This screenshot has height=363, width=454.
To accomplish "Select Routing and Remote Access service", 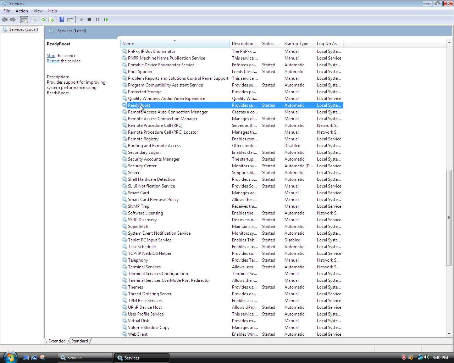I will (232, 146).
